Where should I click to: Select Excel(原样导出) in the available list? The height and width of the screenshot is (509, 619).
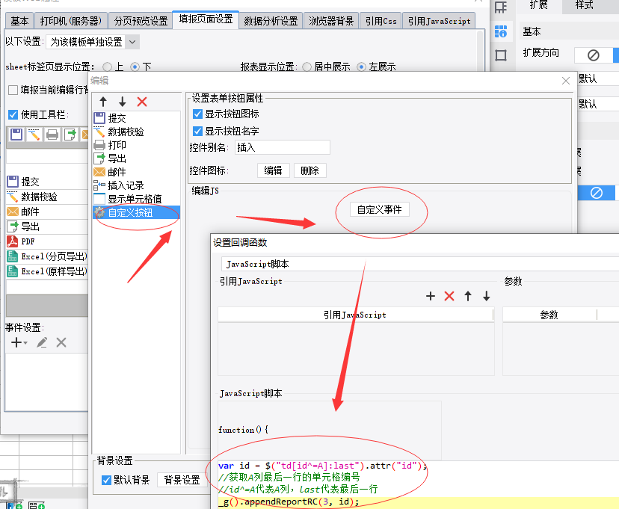tap(47, 271)
